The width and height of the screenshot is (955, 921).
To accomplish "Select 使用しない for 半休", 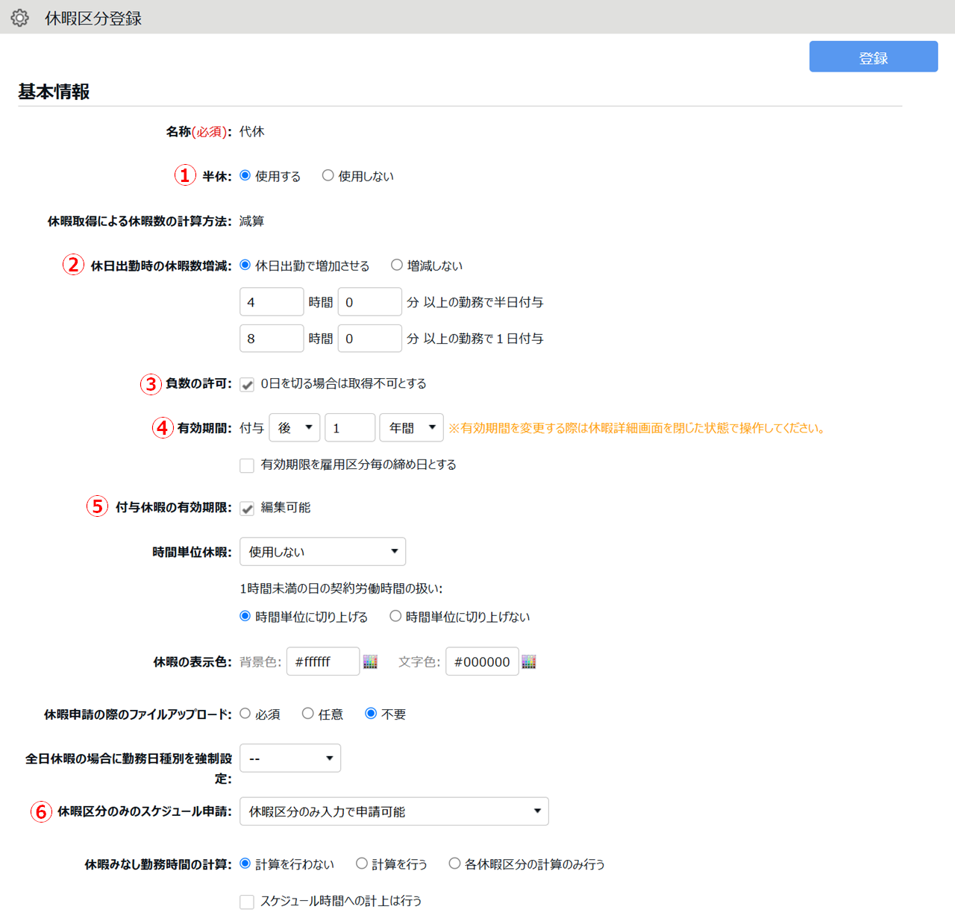I will tap(328, 175).
